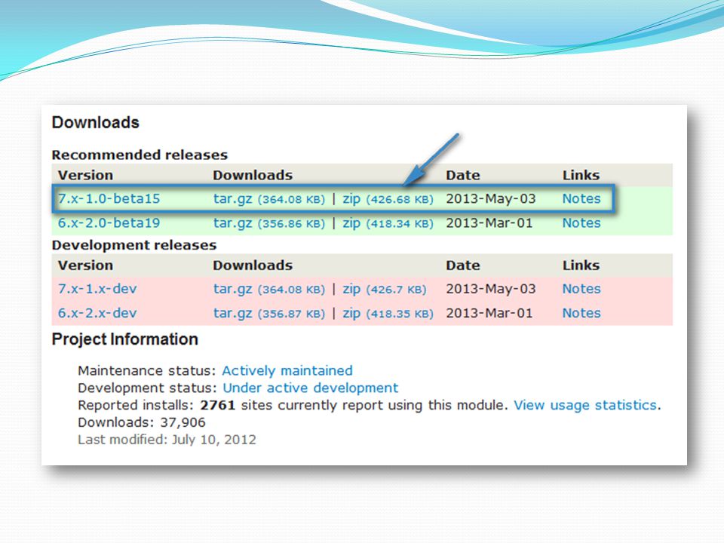
Task: Open the 6.x-2.x-dev version link
Action: 97,313
